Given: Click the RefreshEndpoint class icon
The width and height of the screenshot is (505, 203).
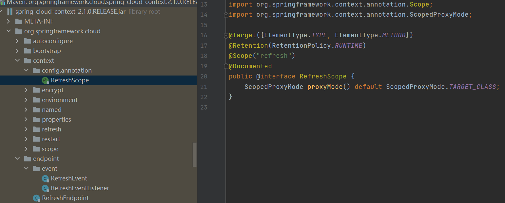Looking at the screenshot, I should tap(37, 198).
